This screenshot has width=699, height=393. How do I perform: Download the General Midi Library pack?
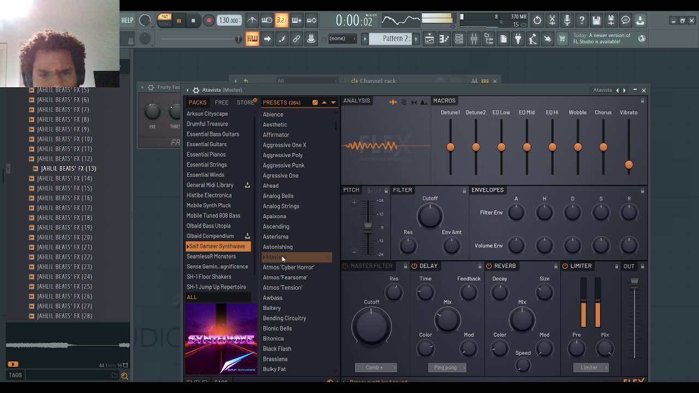(247, 185)
